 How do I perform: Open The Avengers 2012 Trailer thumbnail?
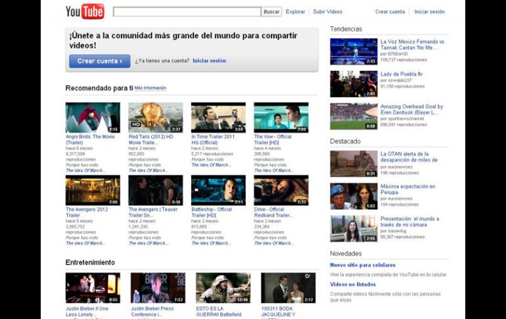[93, 190]
